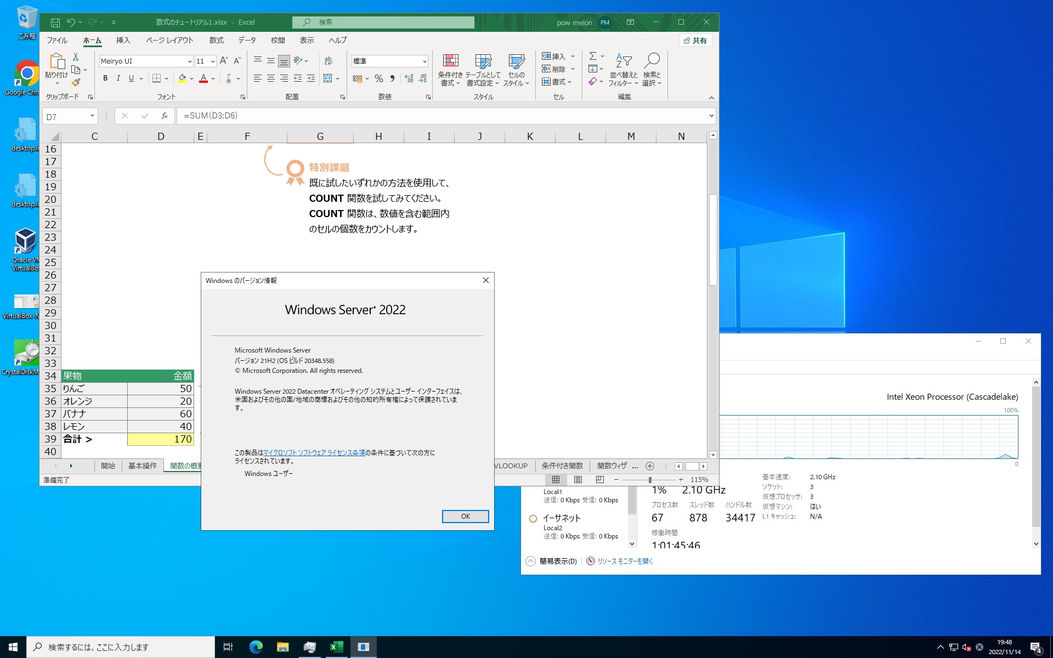Click the Borders icon
1053x658 pixels.
coord(157,78)
